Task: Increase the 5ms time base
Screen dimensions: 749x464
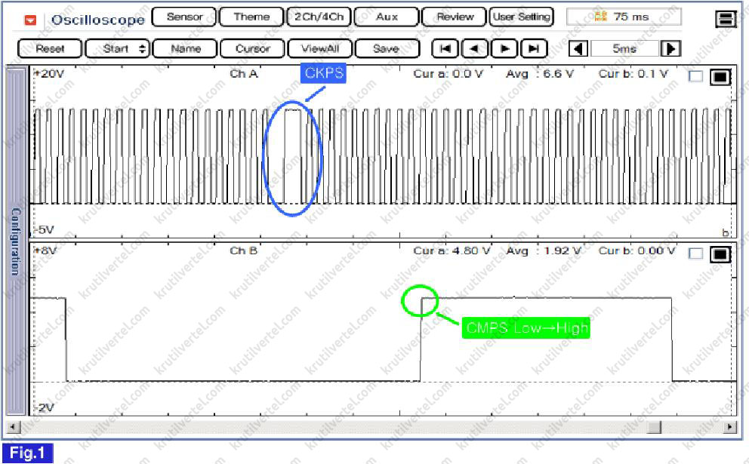Action: point(670,49)
